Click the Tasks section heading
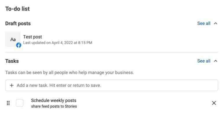This screenshot has width=224, height=114. coord(12,61)
